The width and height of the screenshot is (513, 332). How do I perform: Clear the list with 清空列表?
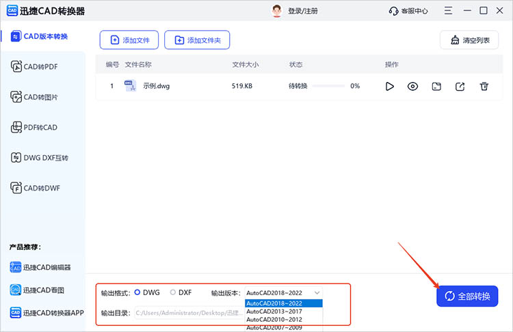coord(469,40)
